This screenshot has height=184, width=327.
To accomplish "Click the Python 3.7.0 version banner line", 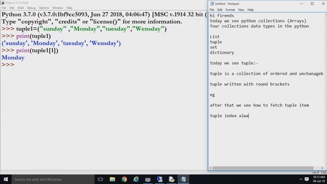I will point(104,15).
